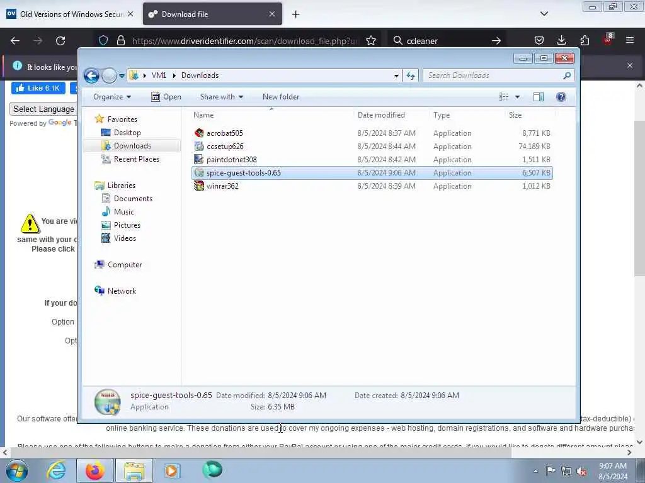Open the address bar history dropdown
The image size is (645, 483).
[396, 75]
